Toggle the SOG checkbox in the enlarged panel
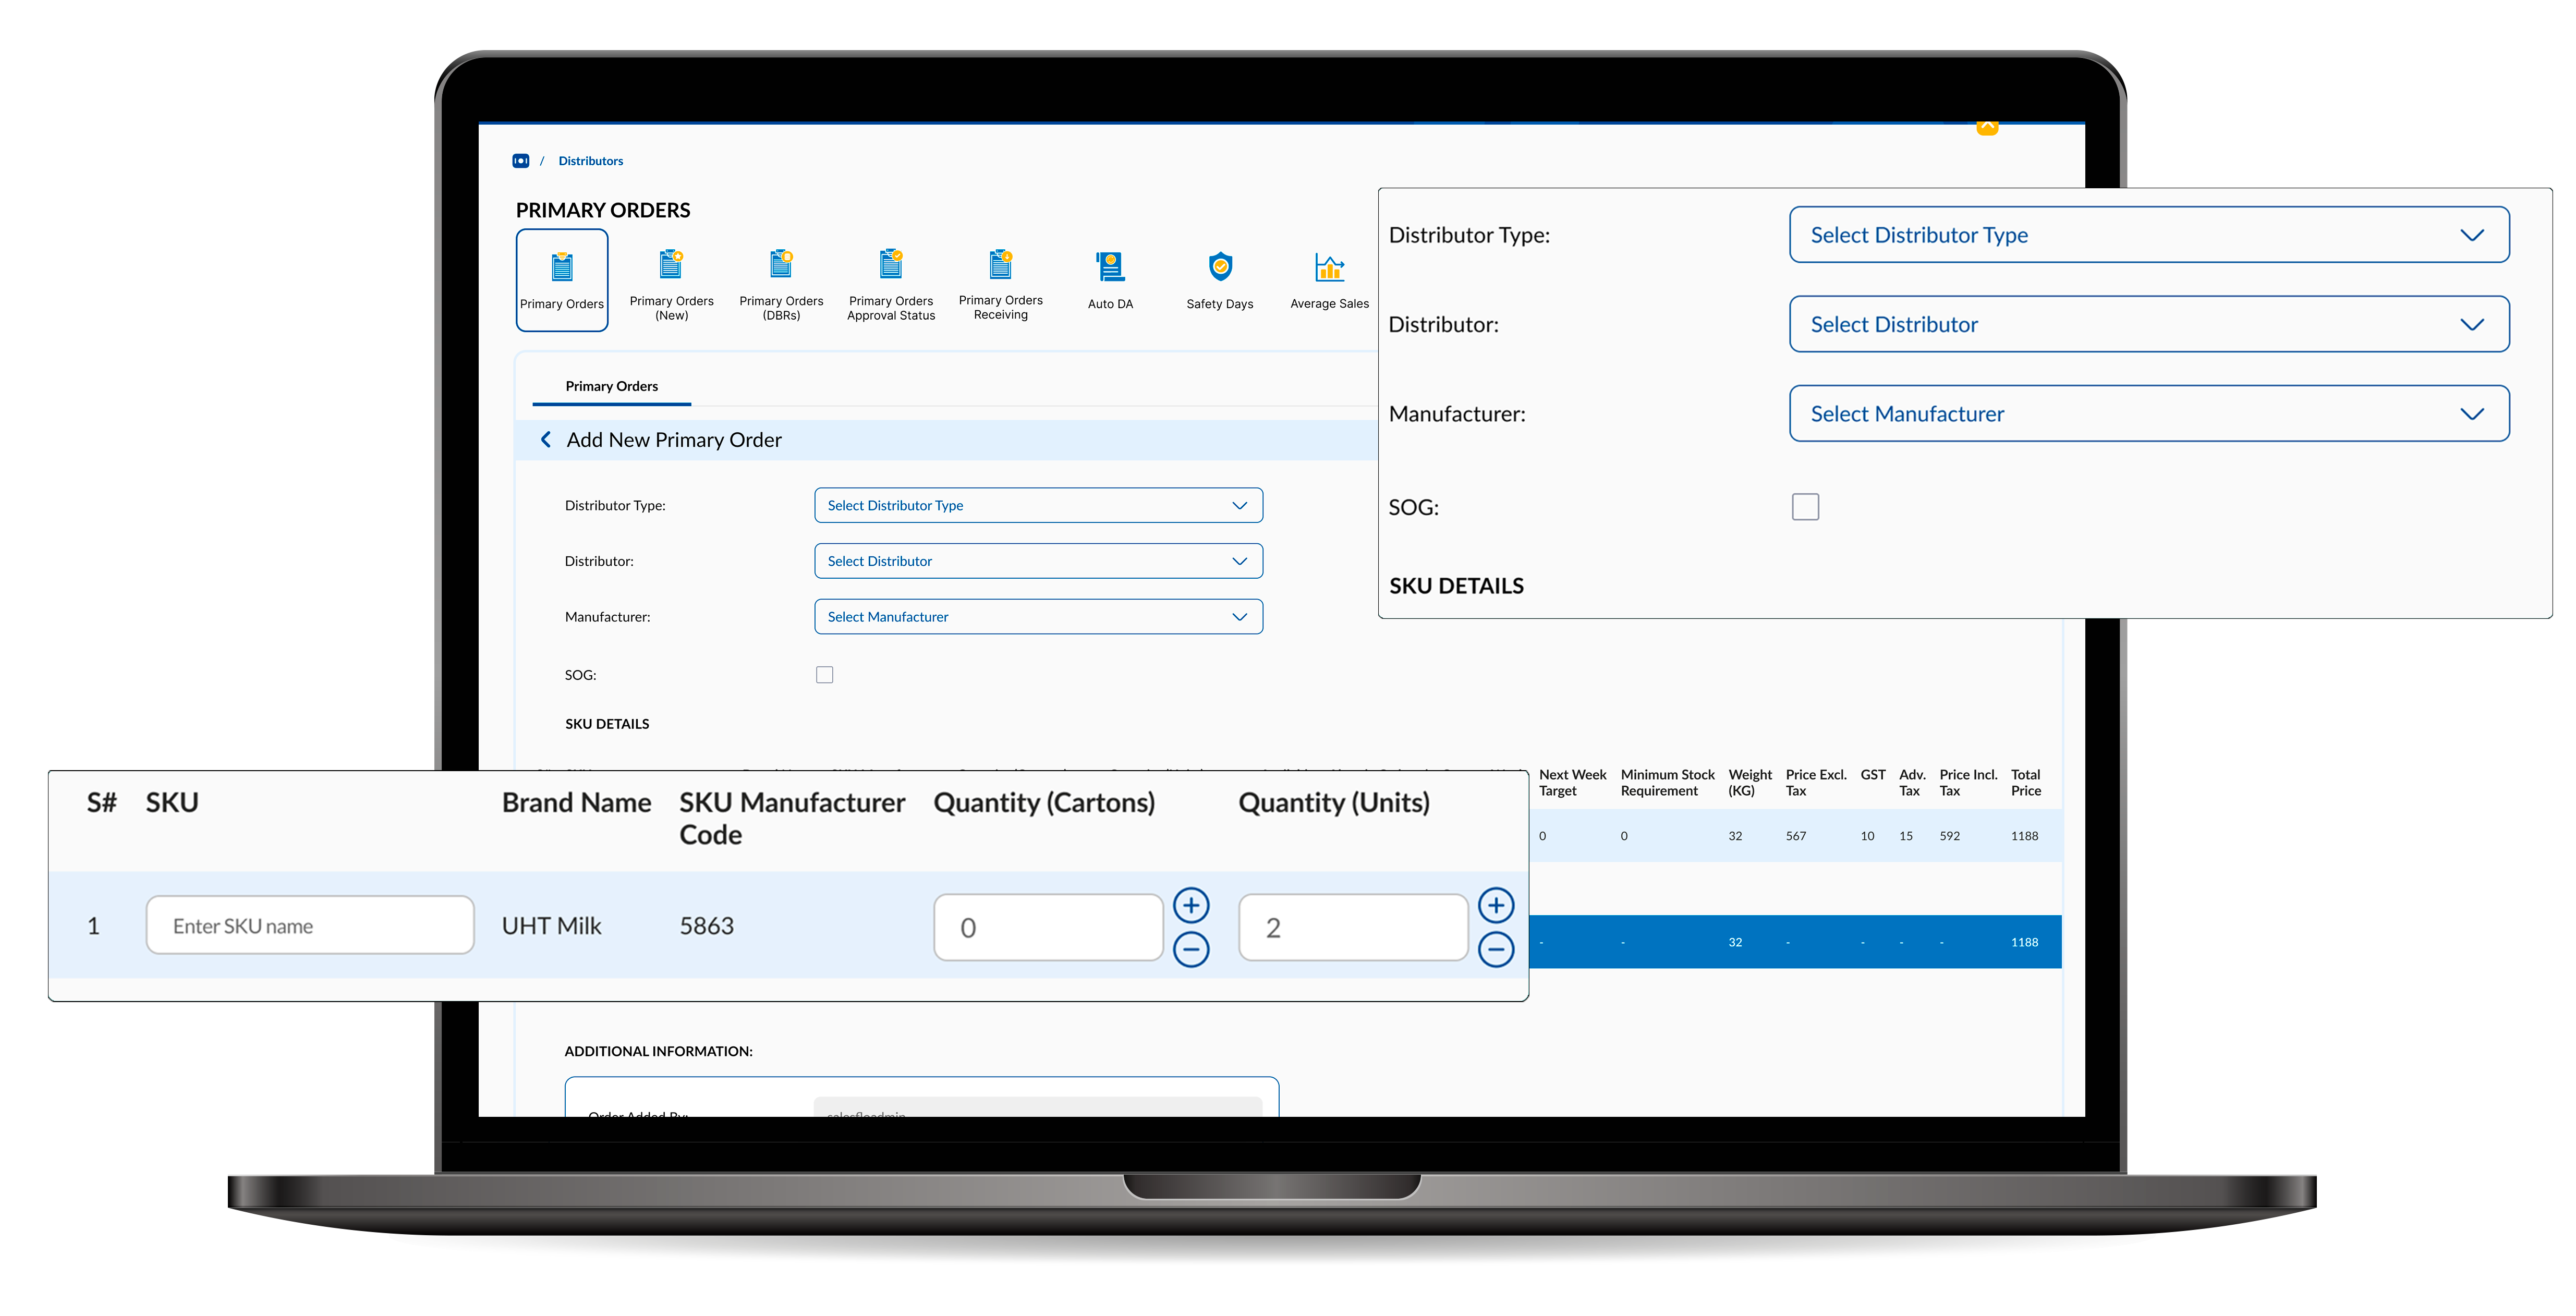The image size is (2576, 1316). (1805, 507)
